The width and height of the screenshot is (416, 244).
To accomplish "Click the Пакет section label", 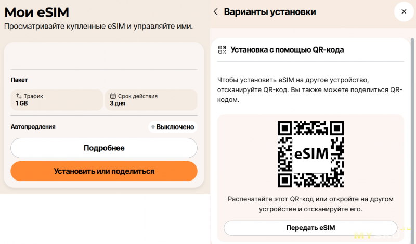I will pyautogui.click(x=19, y=80).
